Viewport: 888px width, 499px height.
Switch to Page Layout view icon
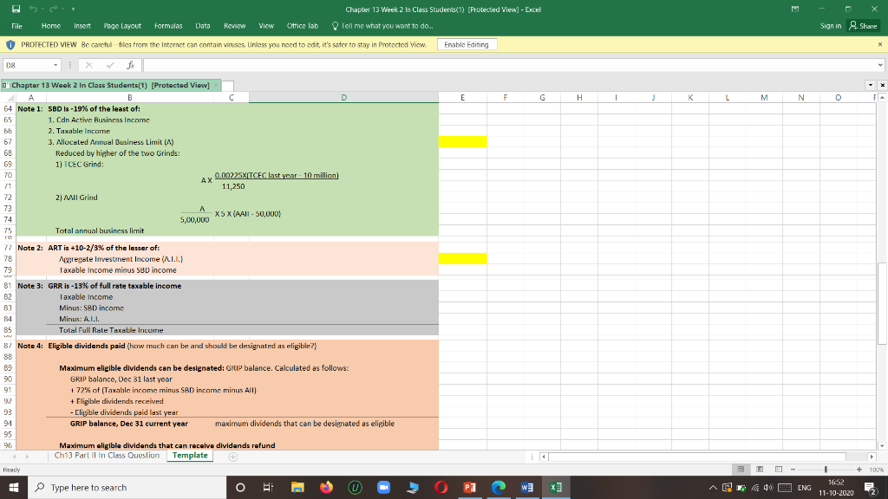click(760, 470)
